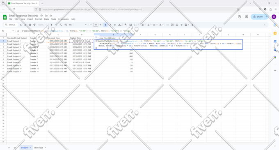Open the File menu
279x150 pixels.
click(11, 19)
